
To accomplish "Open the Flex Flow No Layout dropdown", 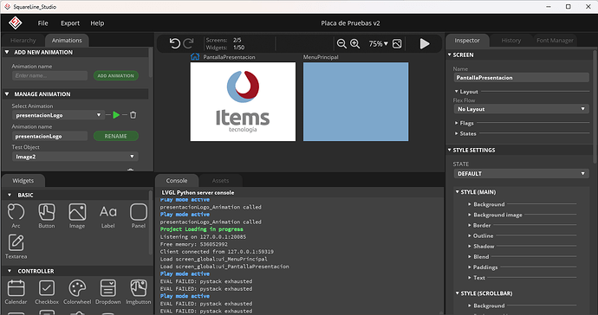I will pos(522,109).
